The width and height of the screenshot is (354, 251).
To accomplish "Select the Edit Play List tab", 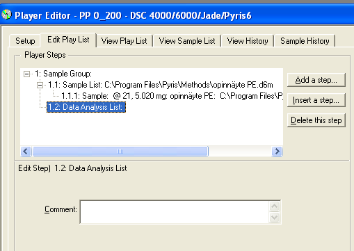I will click(68, 40).
